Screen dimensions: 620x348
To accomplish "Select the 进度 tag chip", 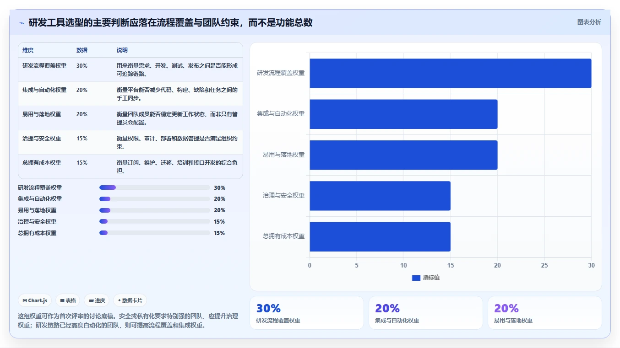I will tap(97, 300).
